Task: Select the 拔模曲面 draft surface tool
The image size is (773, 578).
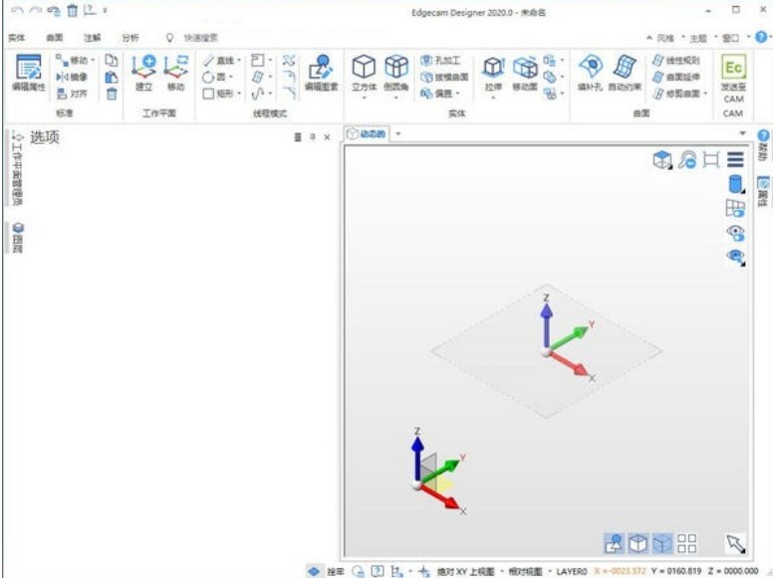Action: coord(444,77)
